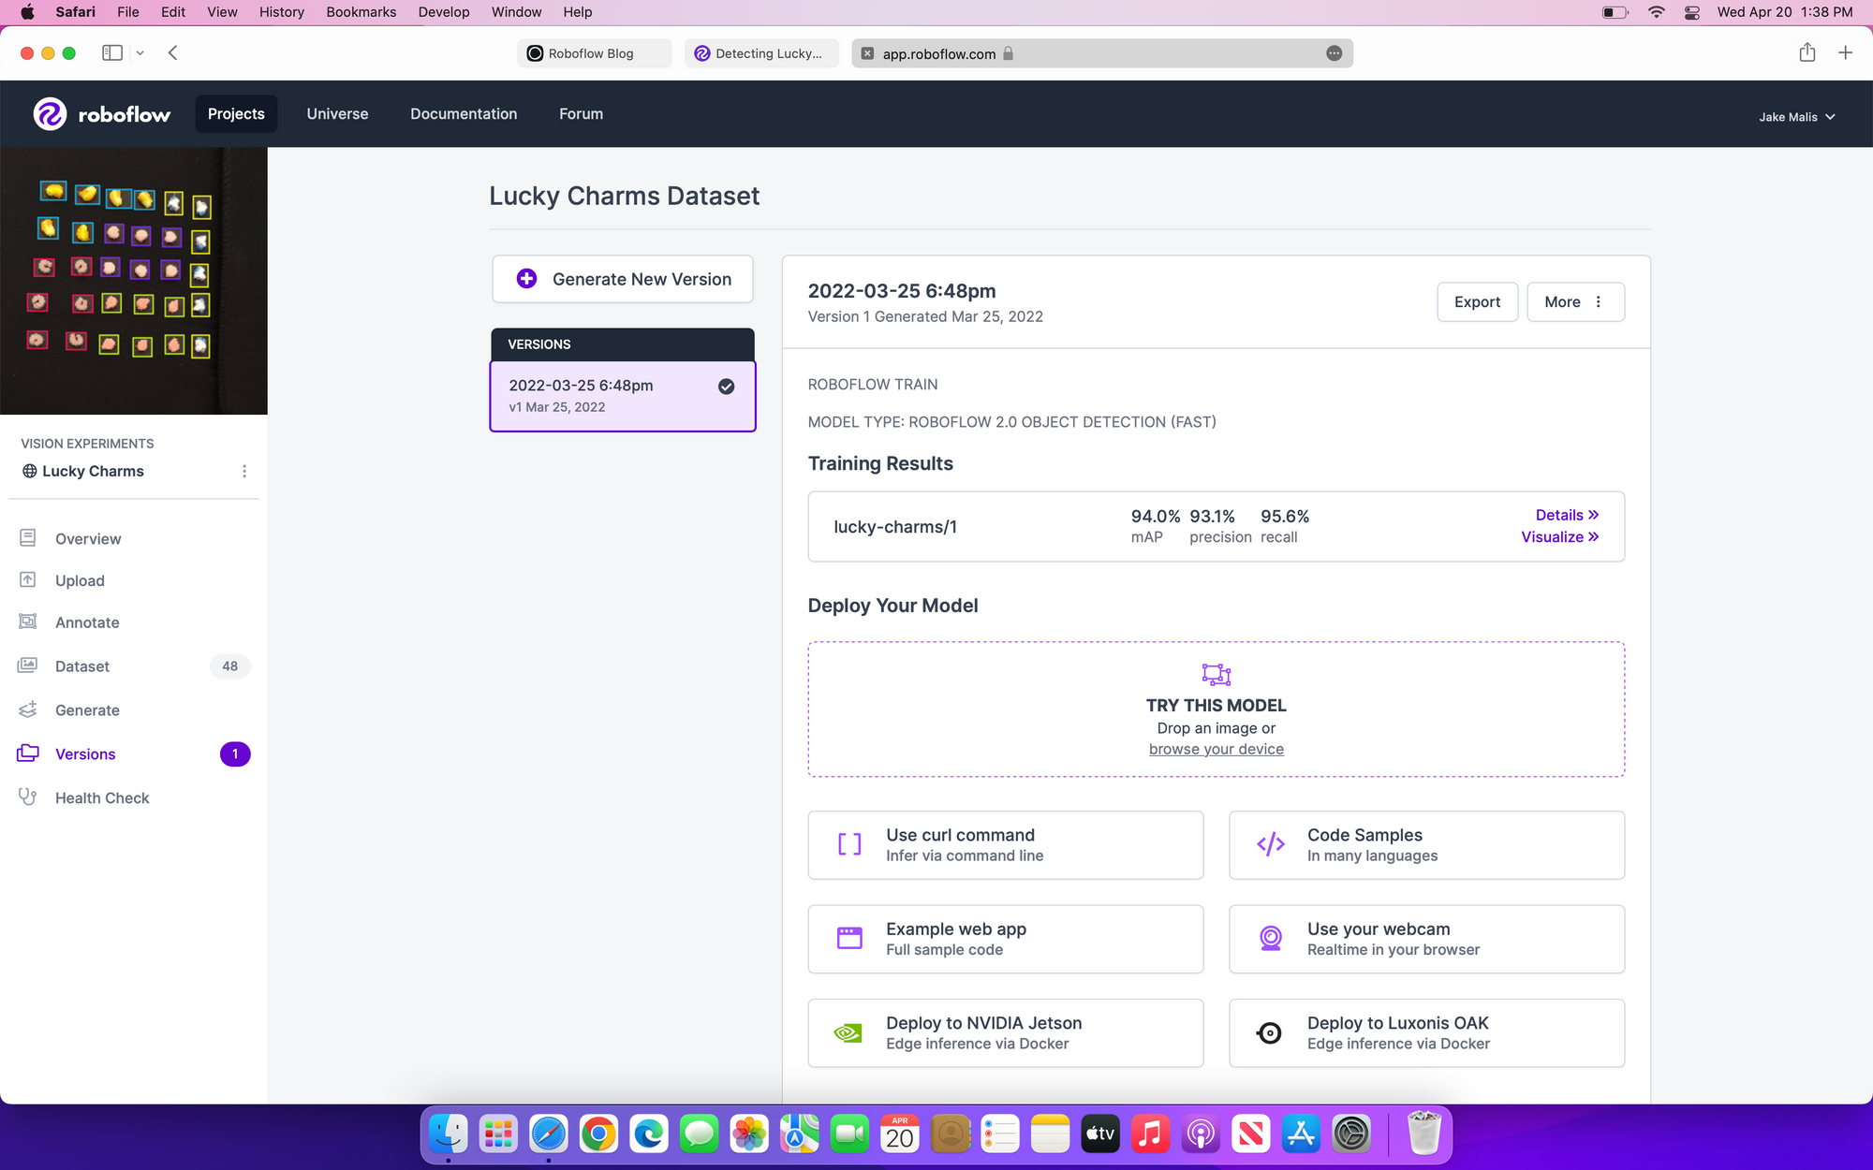
Task: Click the Generate sidebar icon
Action: coord(28,709)
